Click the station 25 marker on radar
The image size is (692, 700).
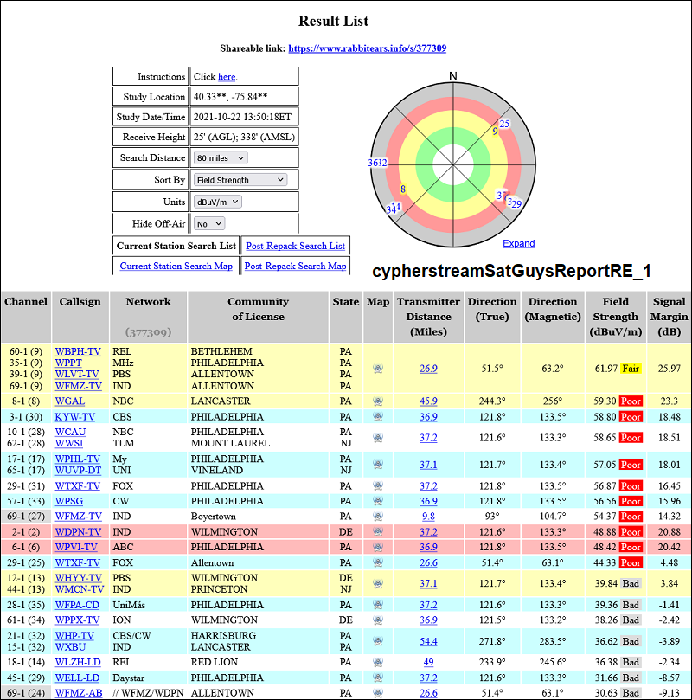[x=504, y=124]
